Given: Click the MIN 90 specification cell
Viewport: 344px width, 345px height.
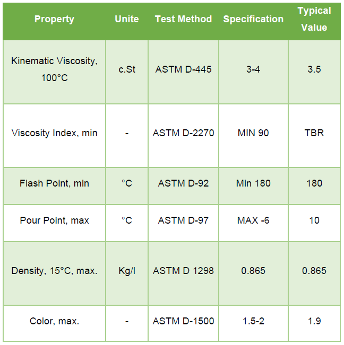Looking at the screenshot, I should click(x=253, y=136).
